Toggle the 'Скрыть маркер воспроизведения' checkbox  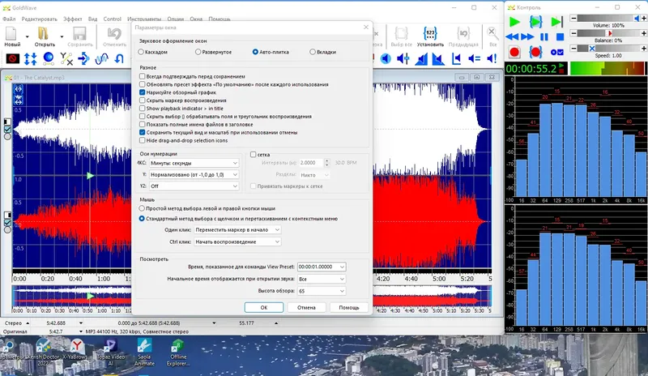click(143, 100)
